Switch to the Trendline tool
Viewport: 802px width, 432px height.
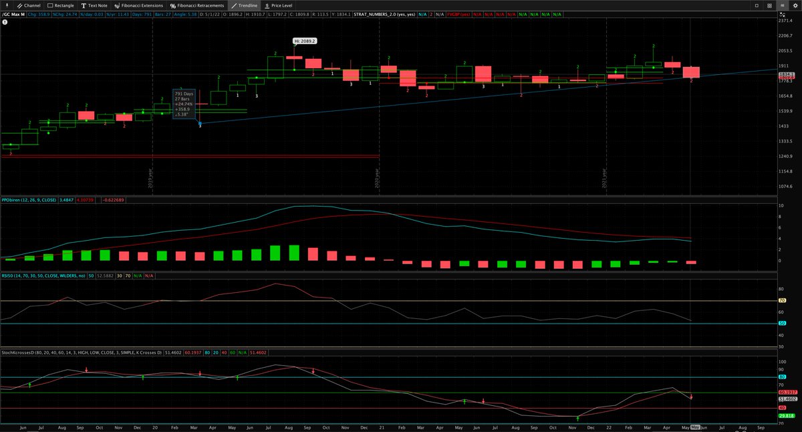pyautogui.click(x=245, y=5)
